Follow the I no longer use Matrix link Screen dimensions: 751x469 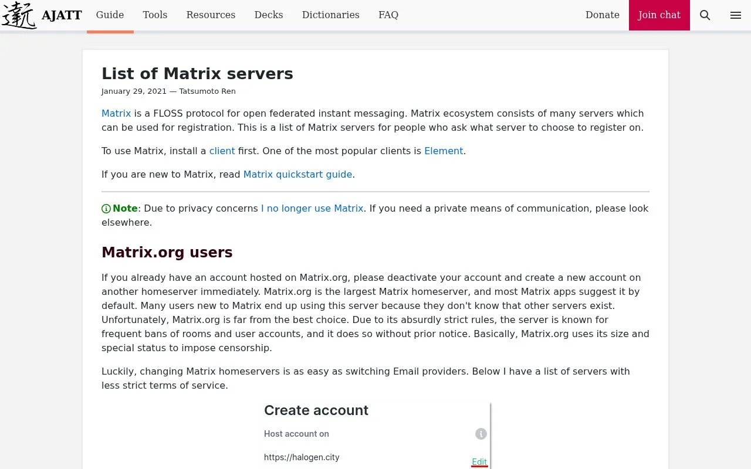(312, 208)
